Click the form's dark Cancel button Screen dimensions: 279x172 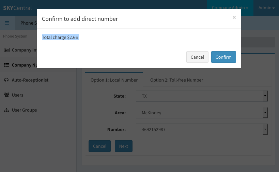[99, 146]
